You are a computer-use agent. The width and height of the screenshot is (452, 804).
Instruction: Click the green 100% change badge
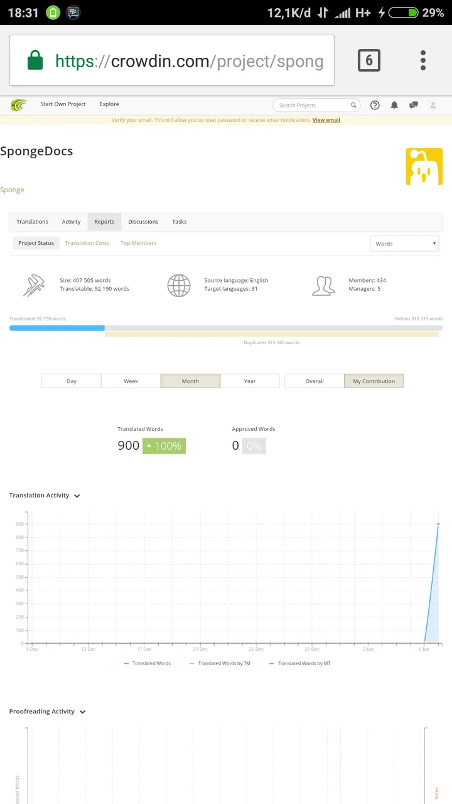pyautogui.click(x=164, y=446)
